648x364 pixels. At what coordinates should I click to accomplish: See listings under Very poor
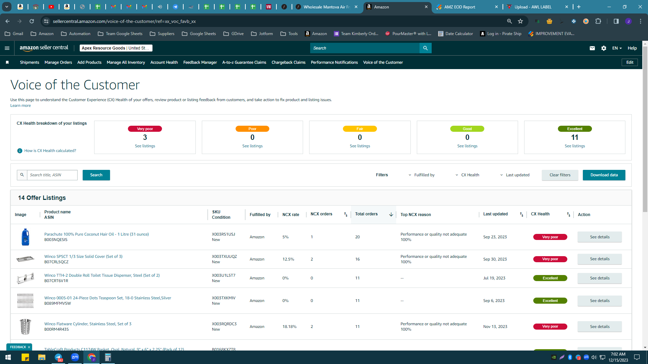tap(145, 146)
